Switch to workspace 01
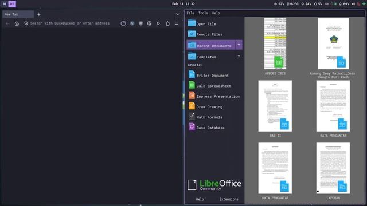This screenshot has height=206, width=367. tap(5, 4)
